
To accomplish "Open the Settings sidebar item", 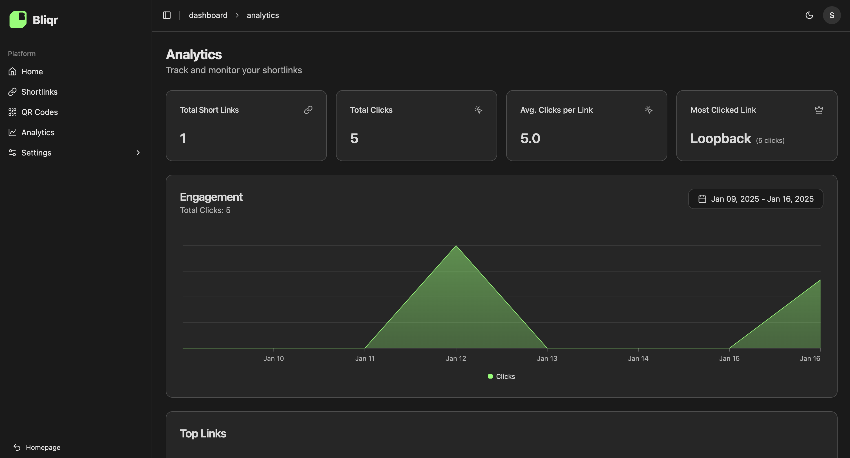I will tap(76, 153).
